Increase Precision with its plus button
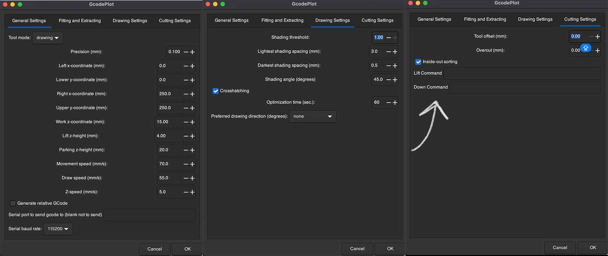608x256 pixels. (x=192, y=52)
